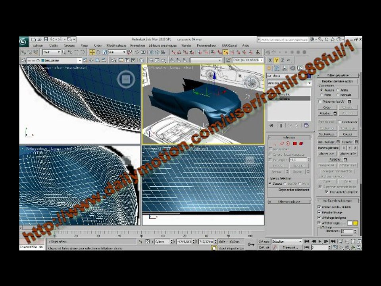This screenshot has width=381, height=286.
Task: Restrict transform to the Z axis
Action: pos(283,60)
